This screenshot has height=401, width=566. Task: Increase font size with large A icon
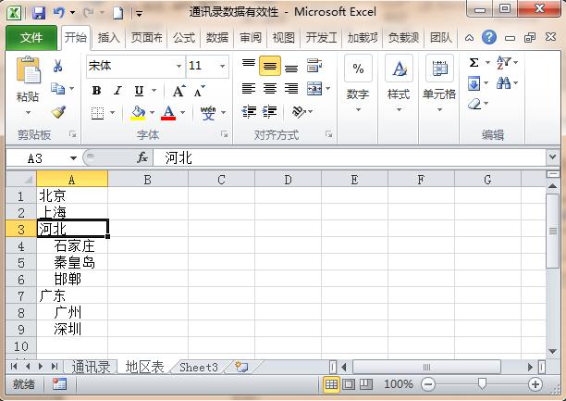(x=178, y=91)
